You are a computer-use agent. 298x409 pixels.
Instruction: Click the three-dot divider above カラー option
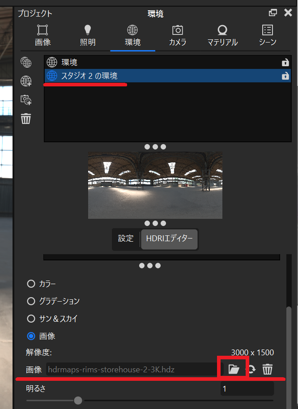point(149,265)
